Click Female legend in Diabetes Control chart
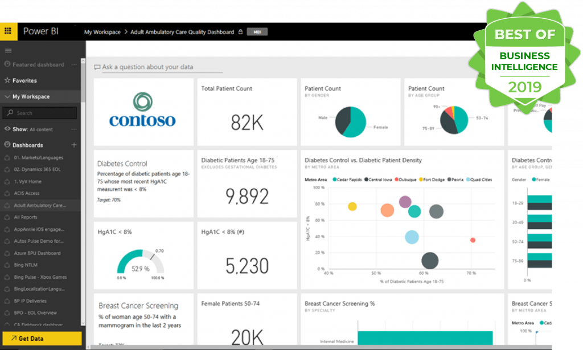 point(541,180)
